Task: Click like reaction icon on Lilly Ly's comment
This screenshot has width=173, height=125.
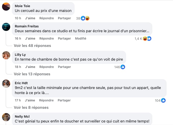Action: (123, 67)
